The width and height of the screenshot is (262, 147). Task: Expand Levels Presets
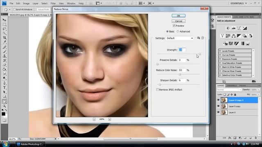click(x=220, y=51)
